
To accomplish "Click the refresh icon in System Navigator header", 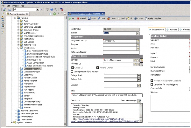I will coord(54,14).
